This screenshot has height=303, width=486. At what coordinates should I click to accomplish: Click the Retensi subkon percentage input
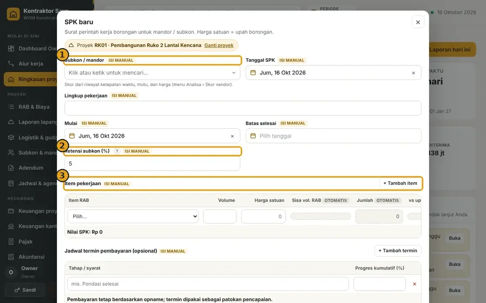152,164
